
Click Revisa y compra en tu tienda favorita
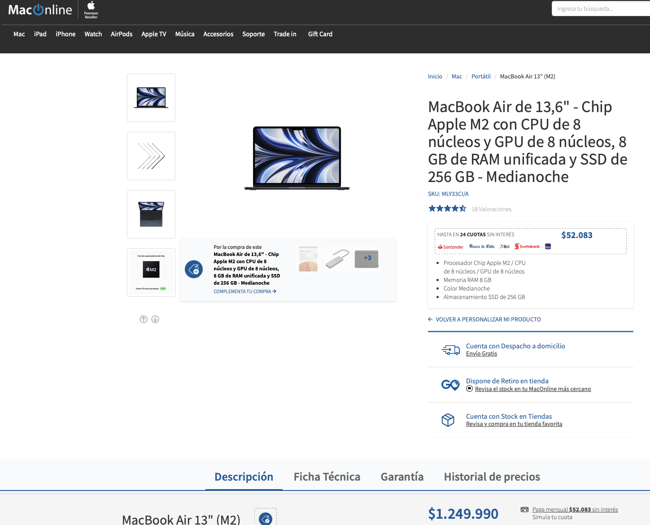point(514,424)
